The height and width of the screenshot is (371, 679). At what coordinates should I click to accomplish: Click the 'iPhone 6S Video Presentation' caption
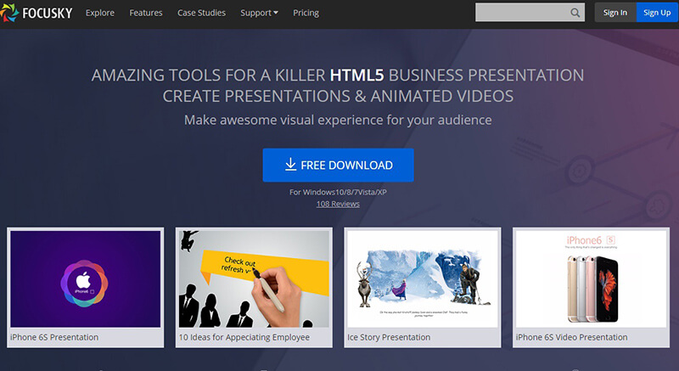pos(571,337)
